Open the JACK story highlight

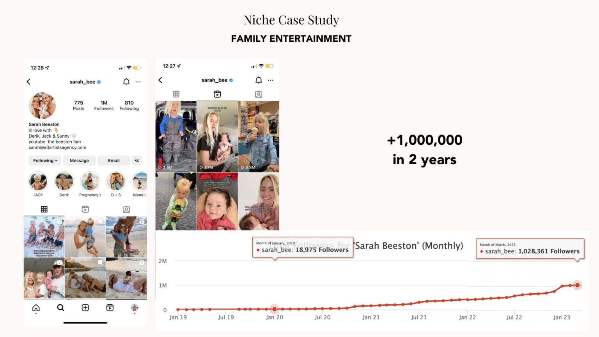pos(38,182)
